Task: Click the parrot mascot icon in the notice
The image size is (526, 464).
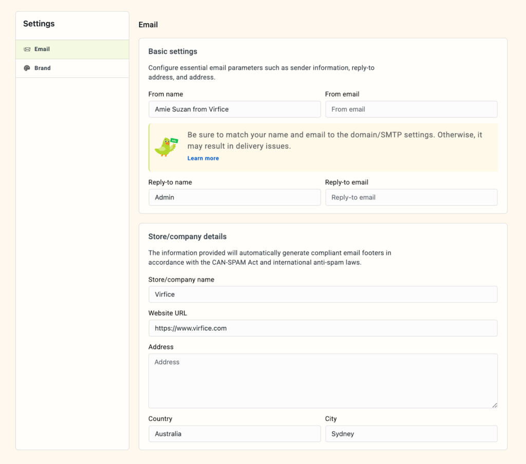Action: [x=166, y=147]
